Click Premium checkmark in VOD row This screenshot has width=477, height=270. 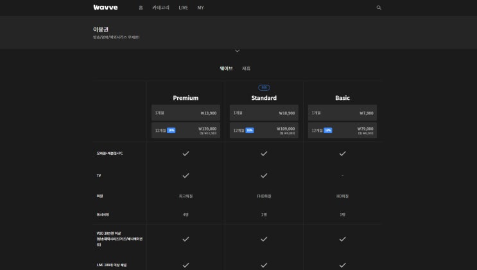pyautogui.click(x=186, y=239)
